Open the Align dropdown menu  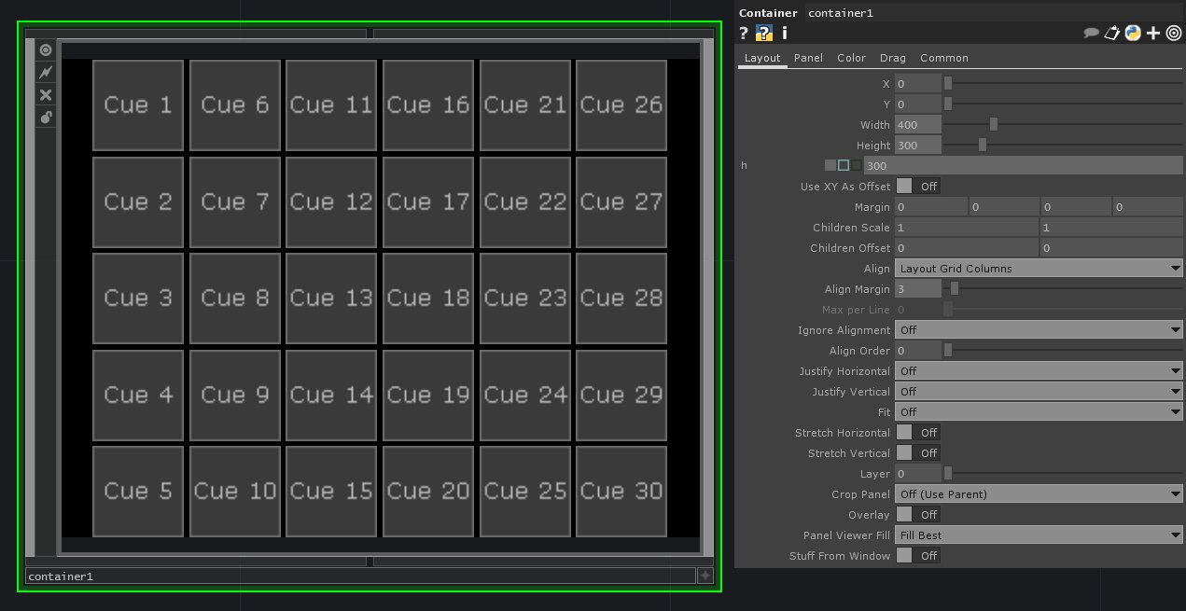point(1039,269)
